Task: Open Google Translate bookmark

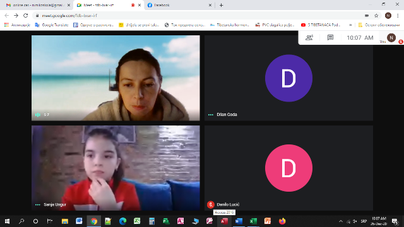Action: 52,25
